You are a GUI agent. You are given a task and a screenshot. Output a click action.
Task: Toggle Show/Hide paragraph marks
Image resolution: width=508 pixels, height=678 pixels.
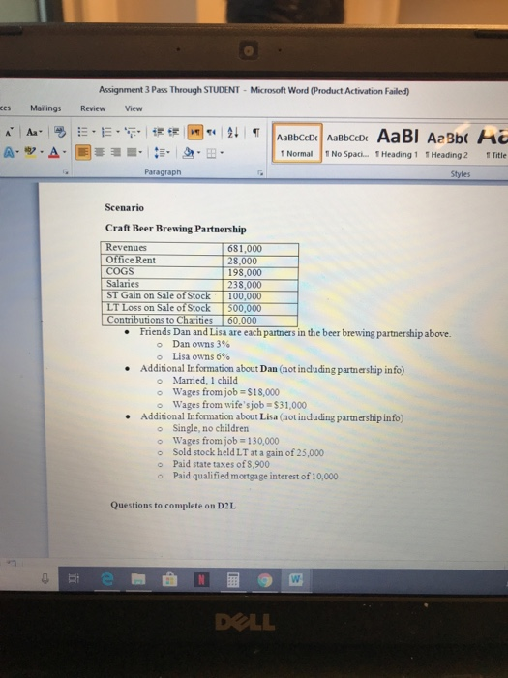[x=255, y=133]
